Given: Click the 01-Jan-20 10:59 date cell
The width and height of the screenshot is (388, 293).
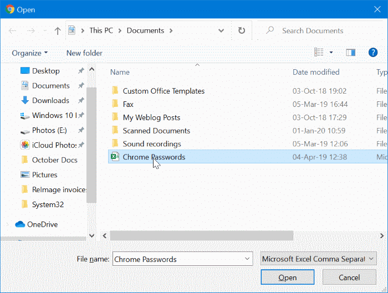Looking at the screenshot, I should point(319,131).
